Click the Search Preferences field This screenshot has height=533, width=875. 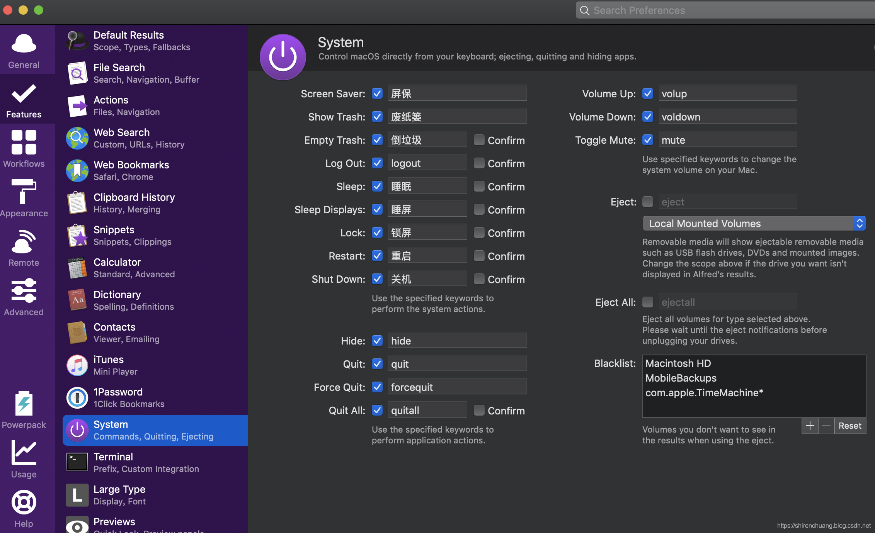tap(725, 10)
